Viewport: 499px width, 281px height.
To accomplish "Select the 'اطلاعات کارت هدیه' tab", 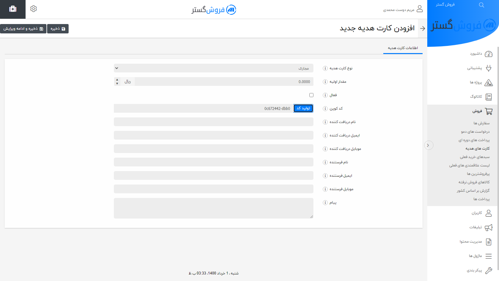I will [x=403, y=48].
